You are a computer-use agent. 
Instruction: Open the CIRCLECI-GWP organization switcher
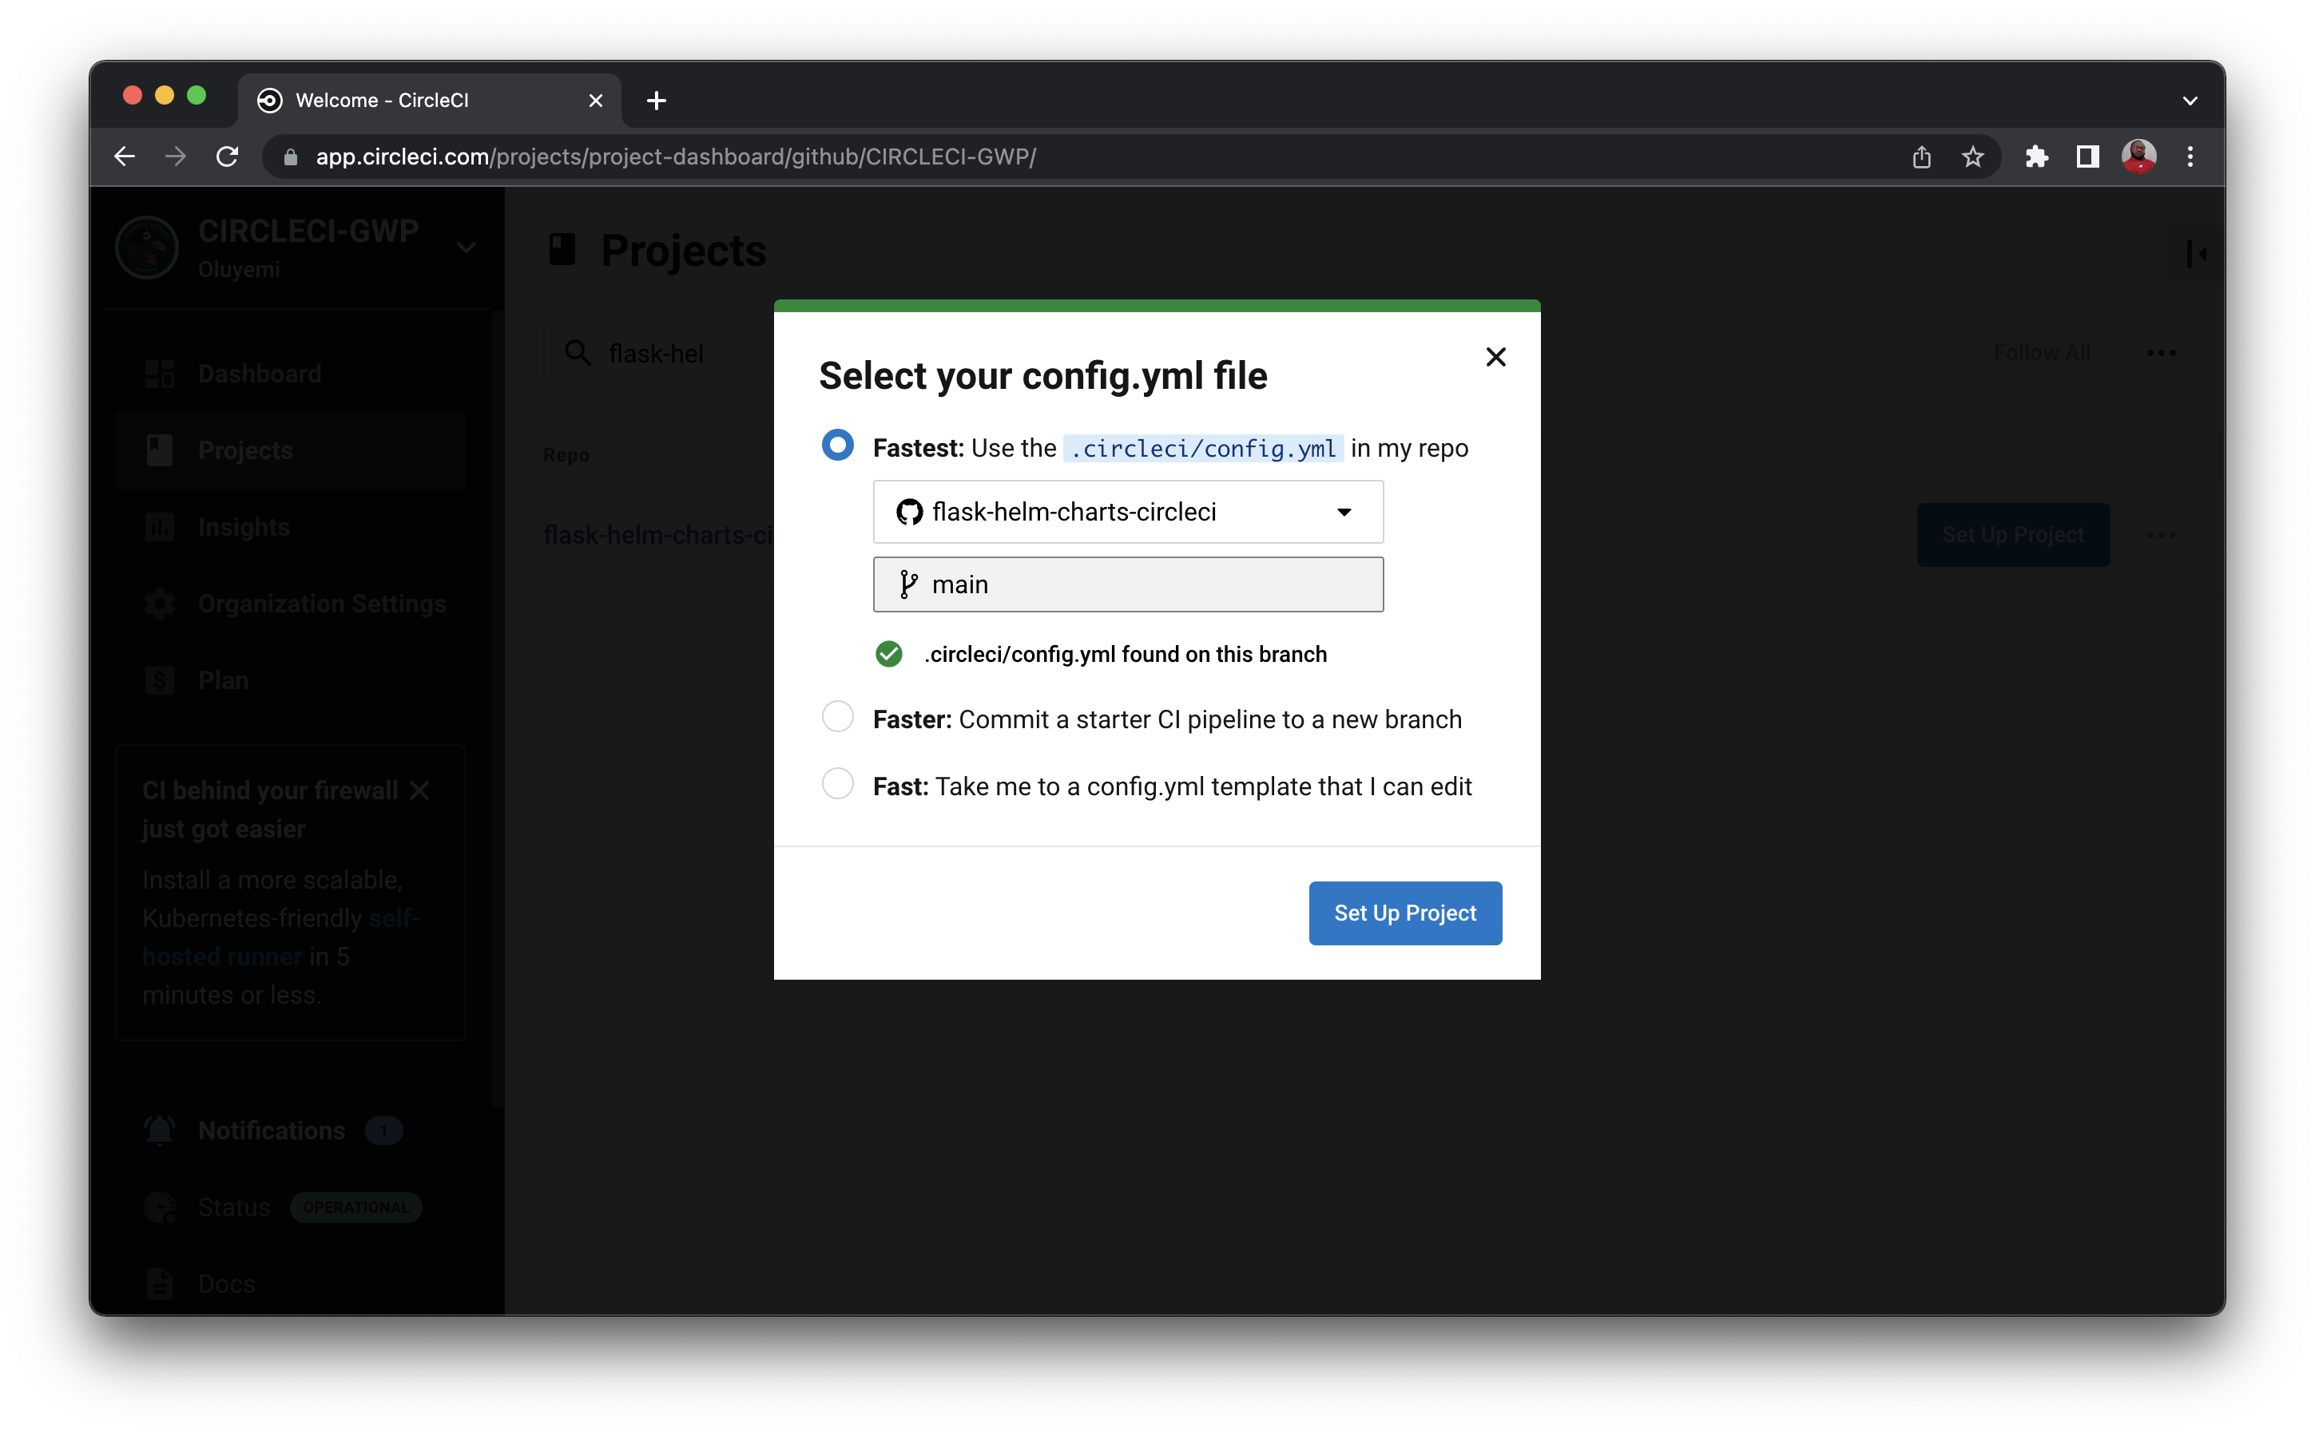tap(466, 246)
